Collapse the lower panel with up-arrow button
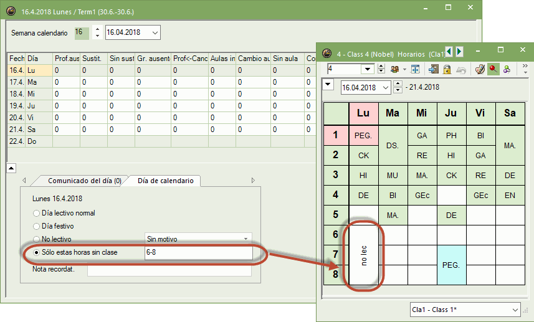 point(11,168)
